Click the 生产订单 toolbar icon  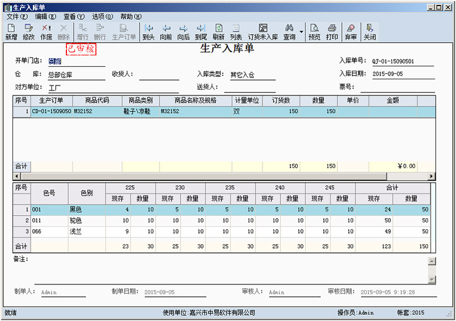coord(124,32)
